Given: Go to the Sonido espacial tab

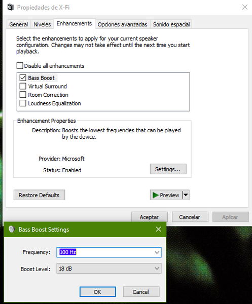Looking at the screenshot, I should 171,24.
